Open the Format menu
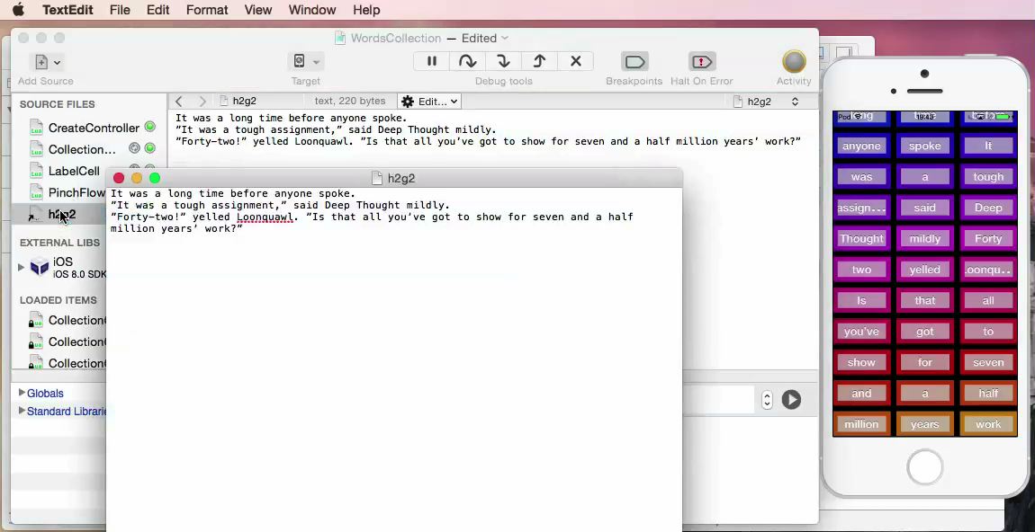Image resolution: width=1035 pixels, height=532 pixels. 207,10
